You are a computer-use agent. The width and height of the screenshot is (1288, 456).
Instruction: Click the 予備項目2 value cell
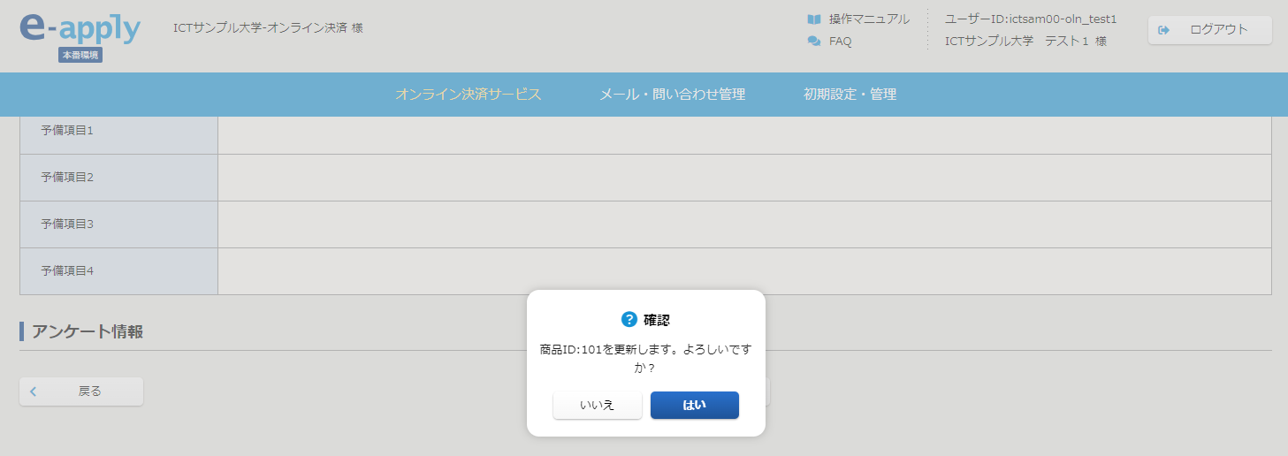coord(743,178)
